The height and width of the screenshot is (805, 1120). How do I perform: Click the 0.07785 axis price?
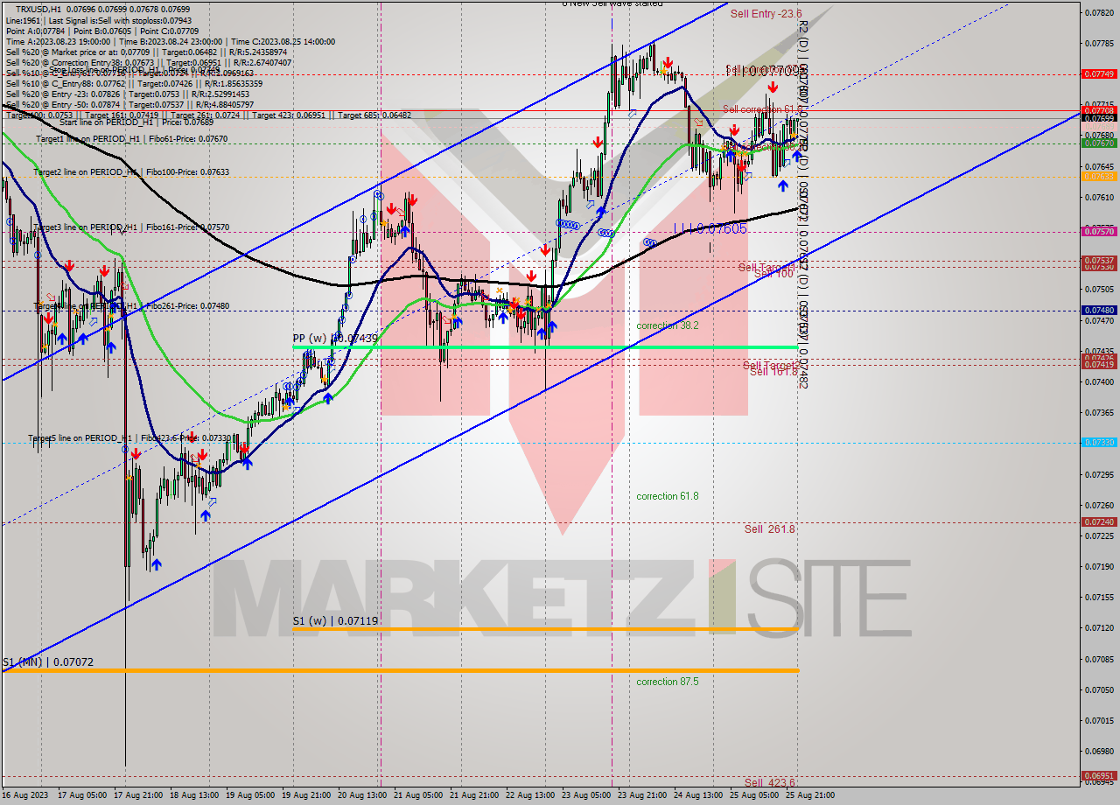[1099, 43]
